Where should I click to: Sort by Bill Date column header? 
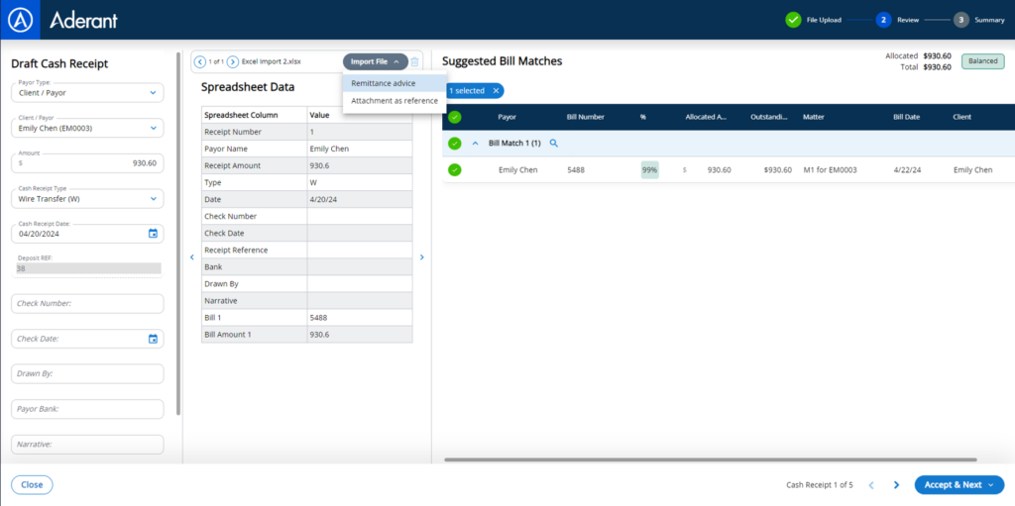click(x=906, y=117)
